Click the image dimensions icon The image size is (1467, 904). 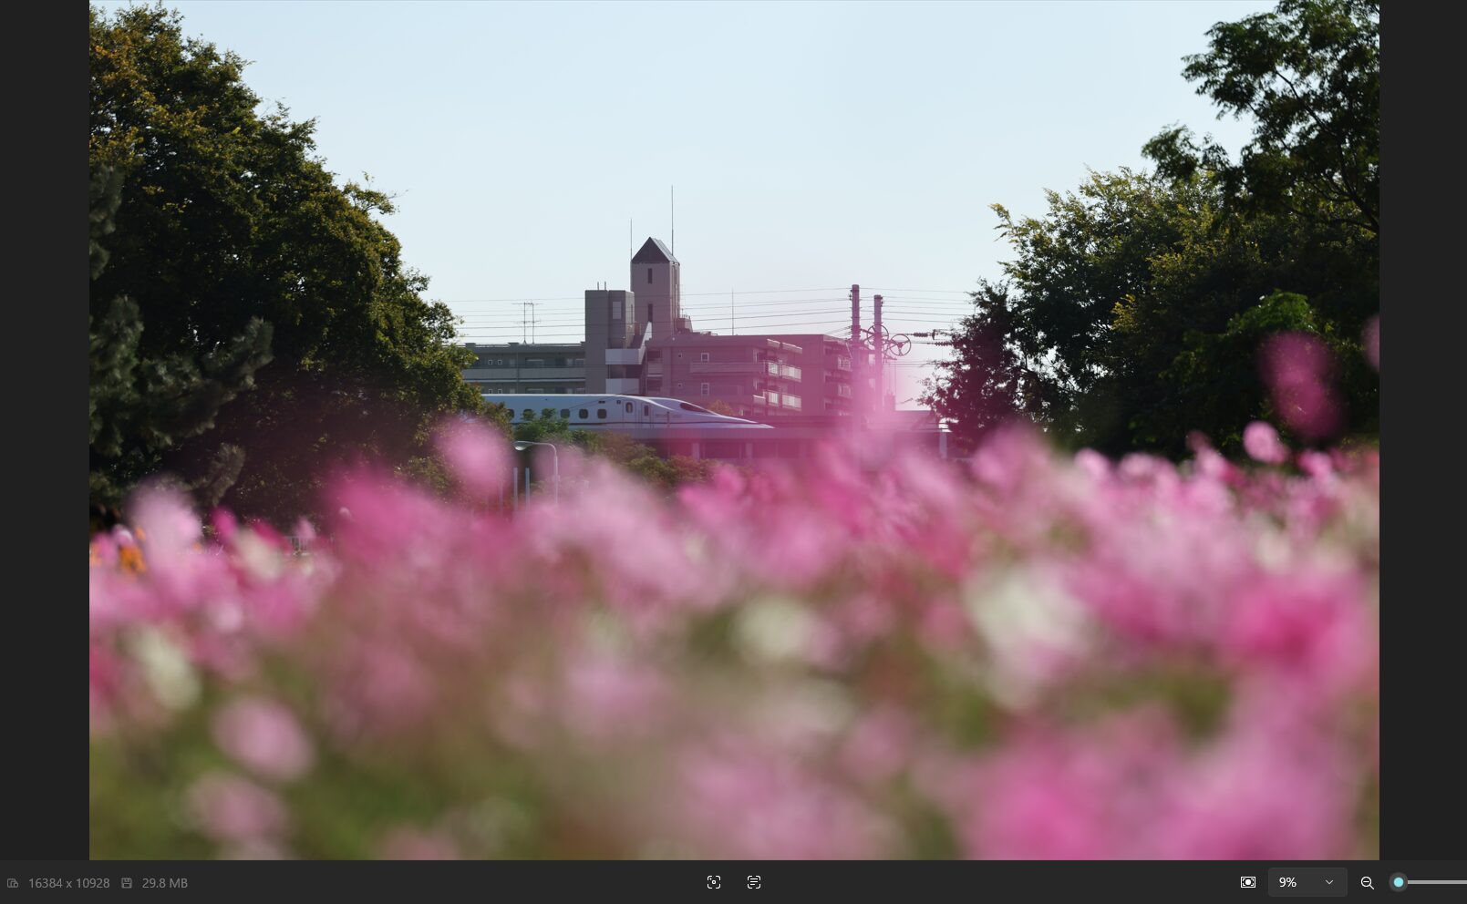13,883
